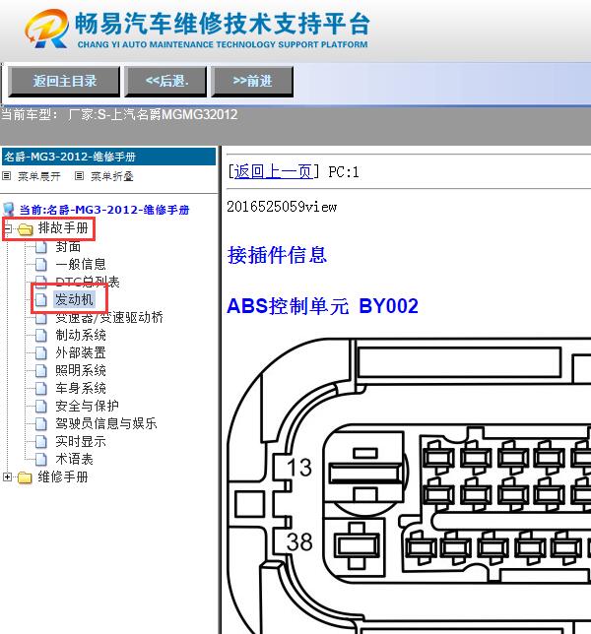This screenshot has height=634, width=591.
Task: Click the page icon beside 外部装置
Action: click(x=41, y=353)
